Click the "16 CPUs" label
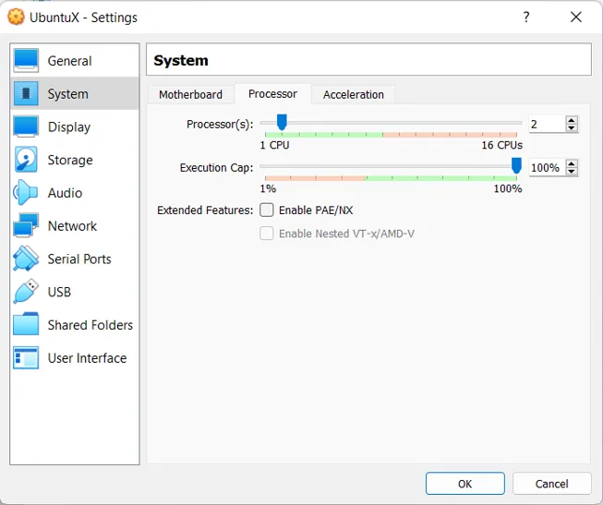 tap(501, 145)
